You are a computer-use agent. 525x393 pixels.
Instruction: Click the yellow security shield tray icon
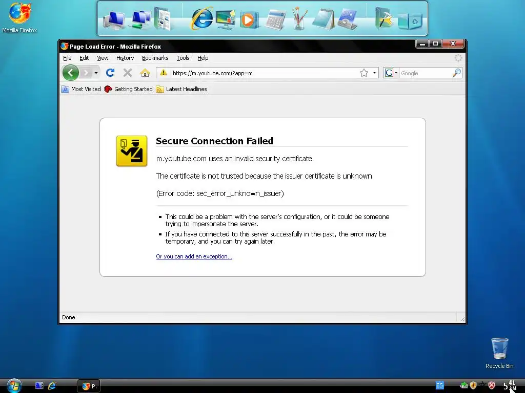(473, 385)
